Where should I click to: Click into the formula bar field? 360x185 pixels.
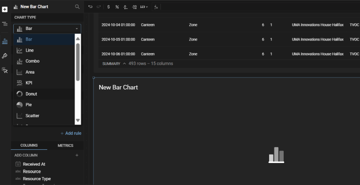pyautogui.click(x=260, y=7)
